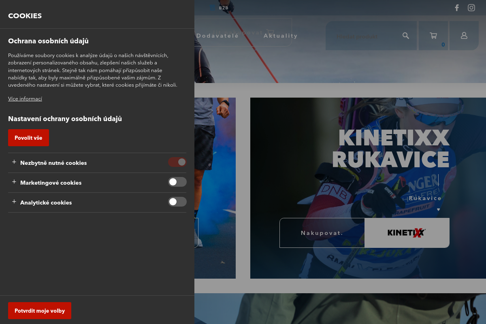The image size is (486, 324).
Task: Click the Rukavice category link
Action: (425, 198)
